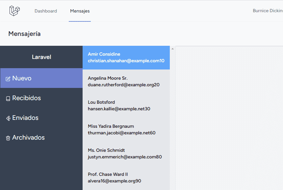Select the Nuevo sidebar item
Screen dimensions: 283x190
pyautogui.click(x=41, y=78)
